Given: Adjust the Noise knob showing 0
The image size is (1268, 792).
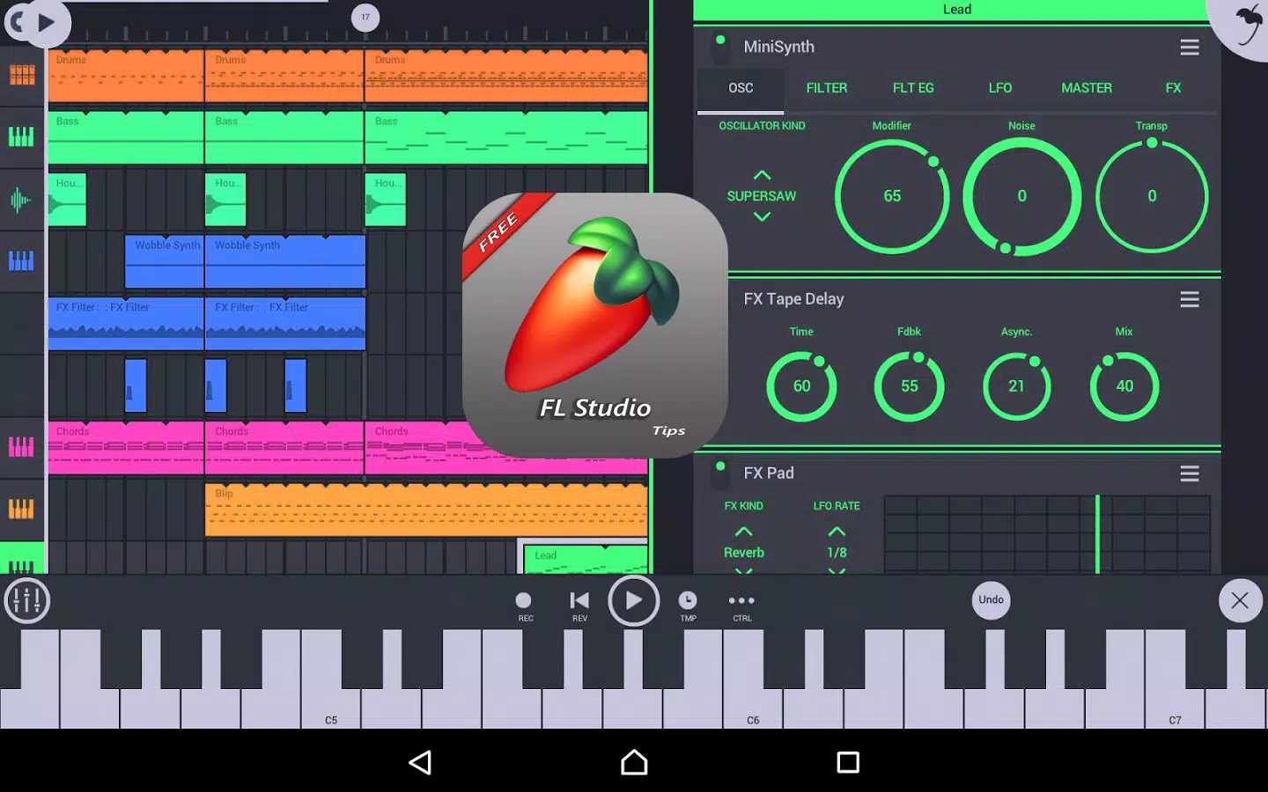Looking at the screenshot, I should [1021, 196].
